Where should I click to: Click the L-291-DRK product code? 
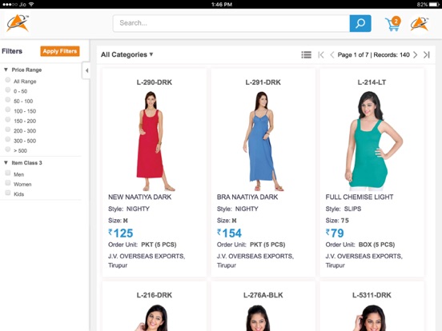point(263,82)
